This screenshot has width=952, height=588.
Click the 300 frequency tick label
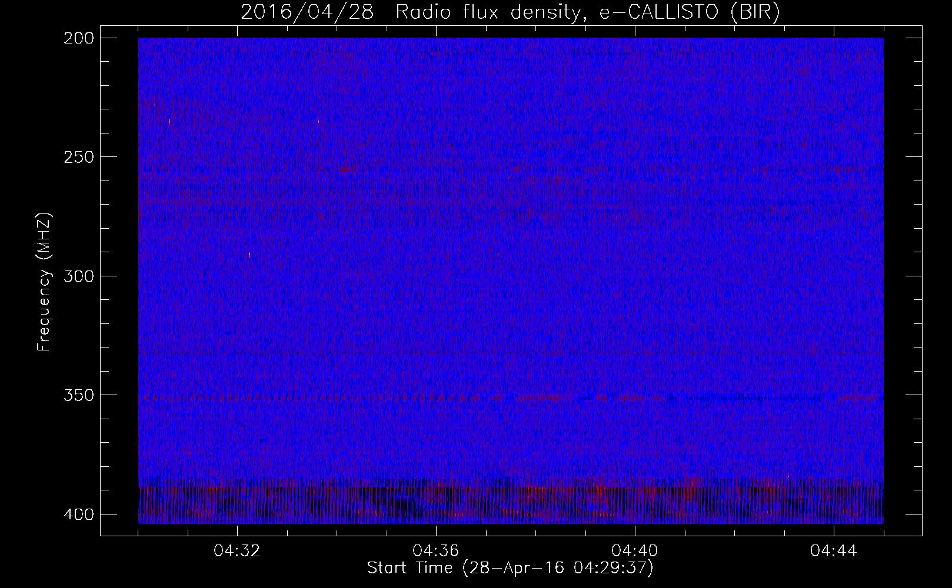click(x=78, y=276)
